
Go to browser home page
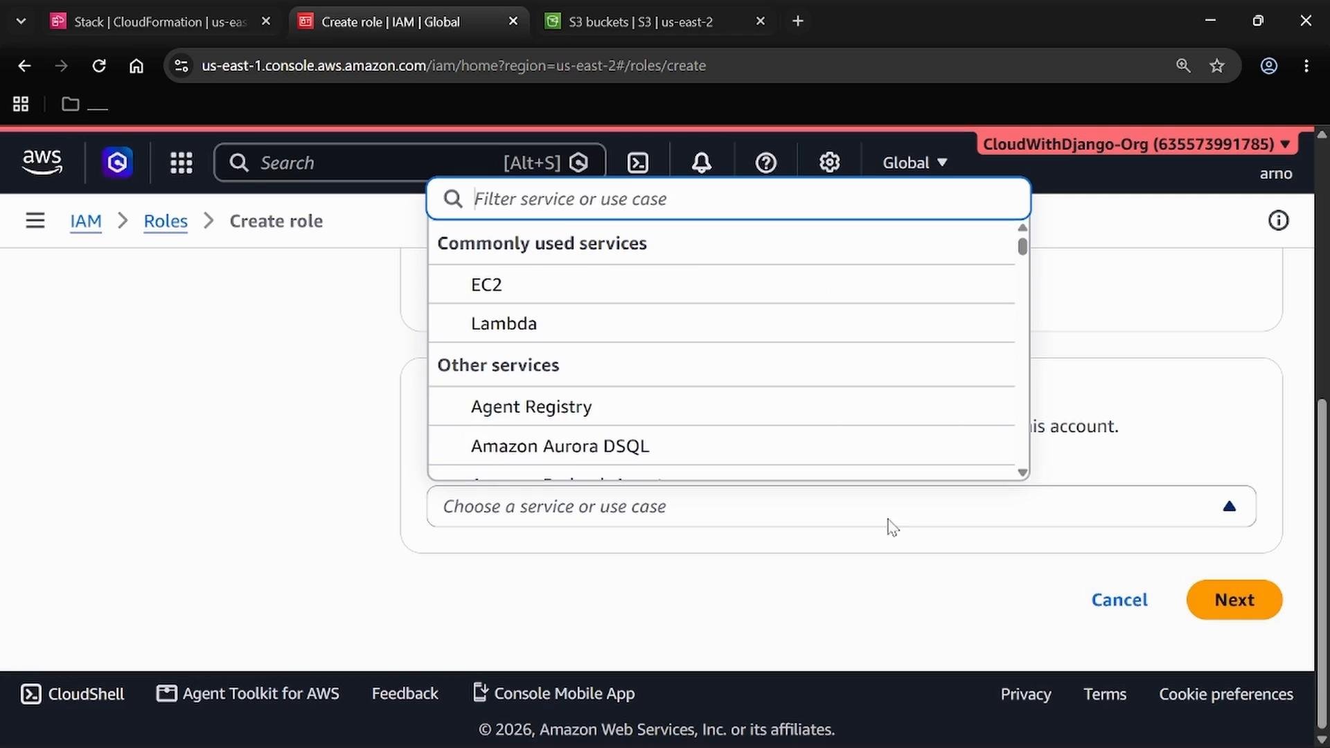coord(136,66)
